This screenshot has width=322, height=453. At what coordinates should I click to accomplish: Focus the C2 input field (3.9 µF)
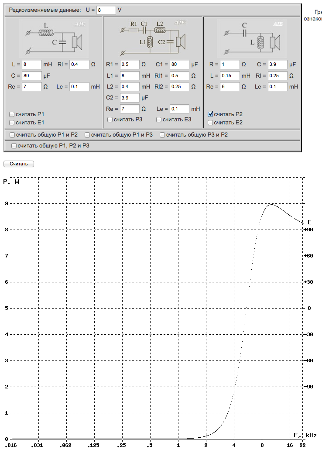click(130, 98)
